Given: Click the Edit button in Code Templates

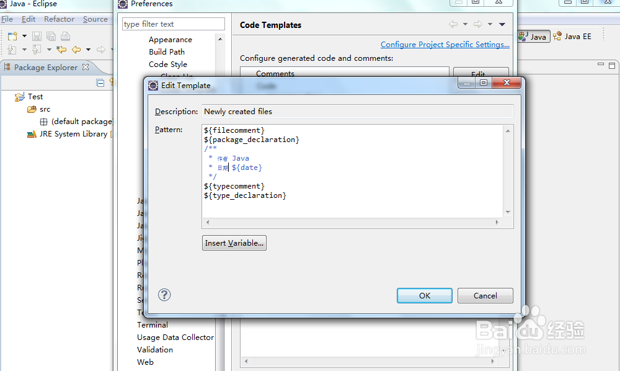Looking at the screenshot, I should tap(481, 72).
